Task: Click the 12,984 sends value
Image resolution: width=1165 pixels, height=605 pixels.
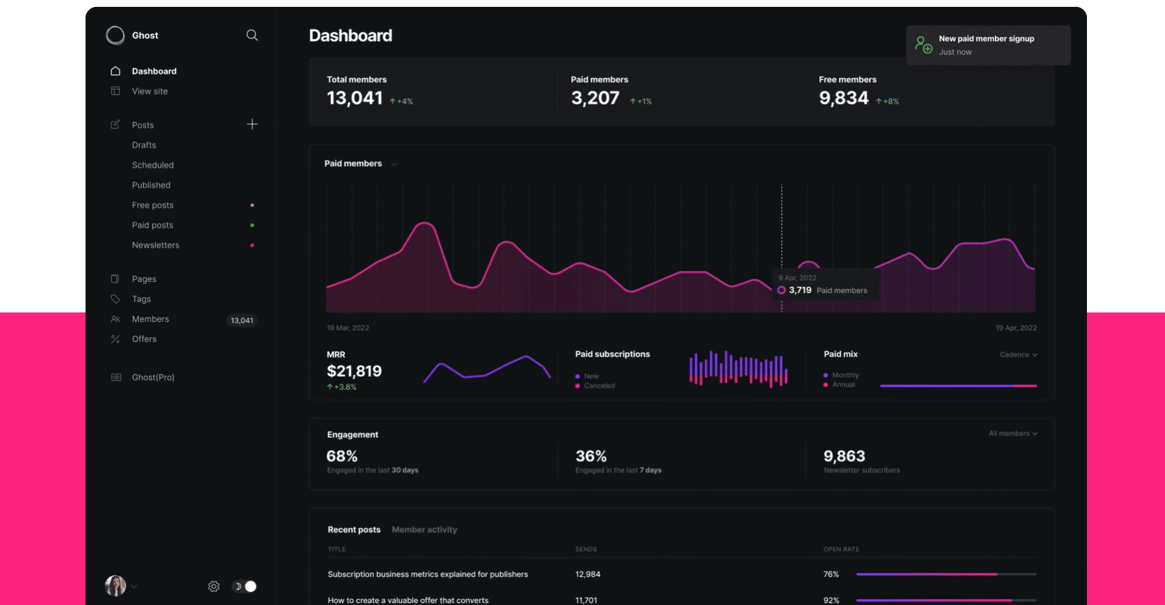Action: pos(587,574)
